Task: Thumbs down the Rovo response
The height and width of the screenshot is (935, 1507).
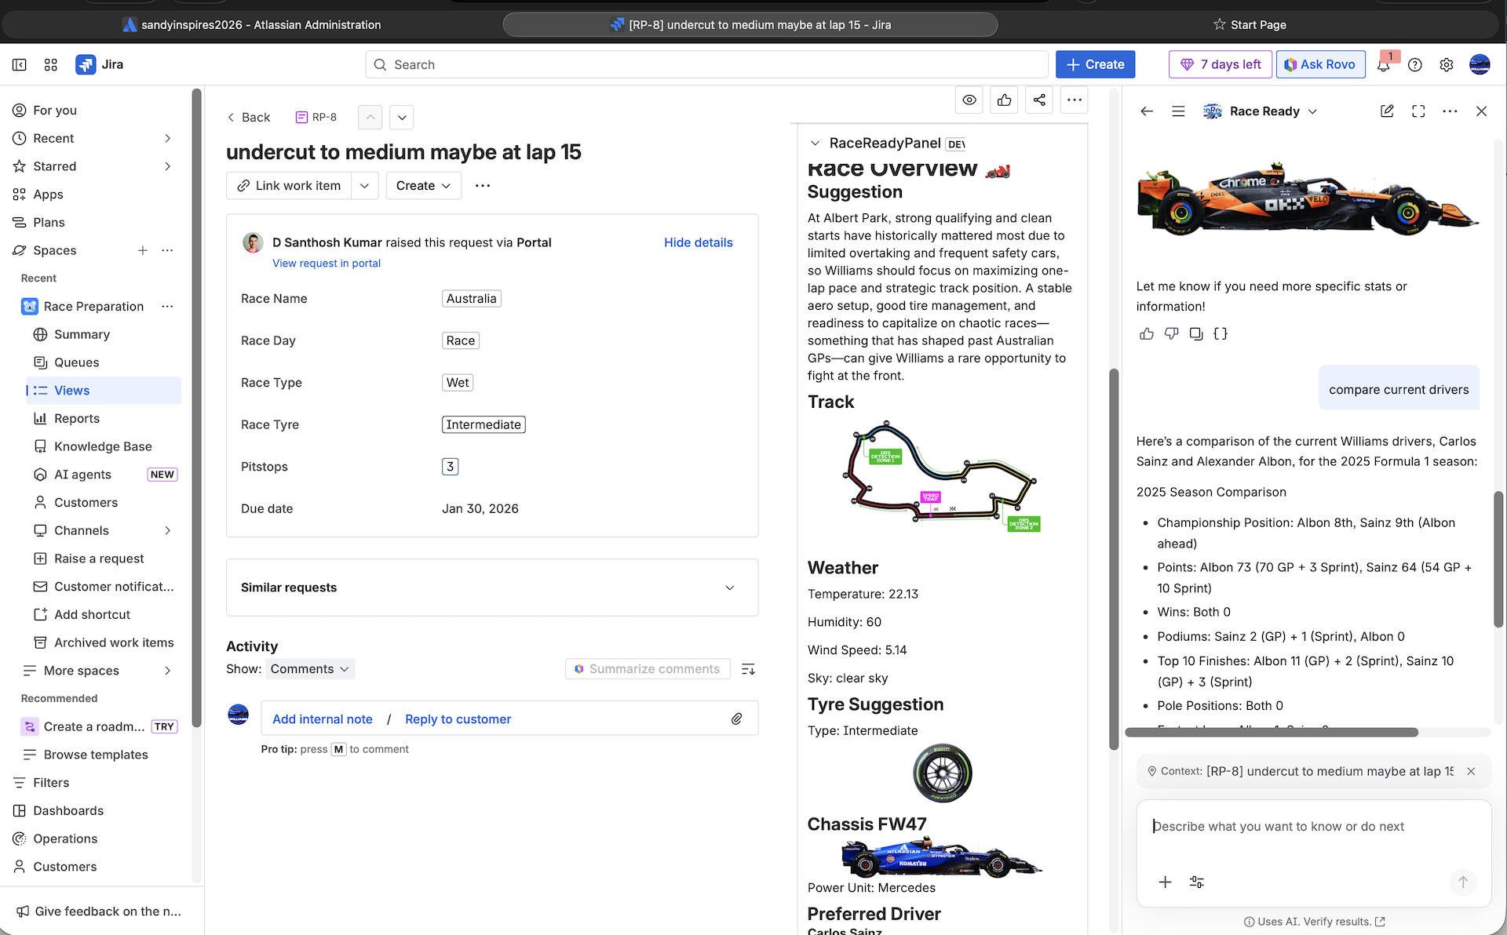Action: 1171,334
